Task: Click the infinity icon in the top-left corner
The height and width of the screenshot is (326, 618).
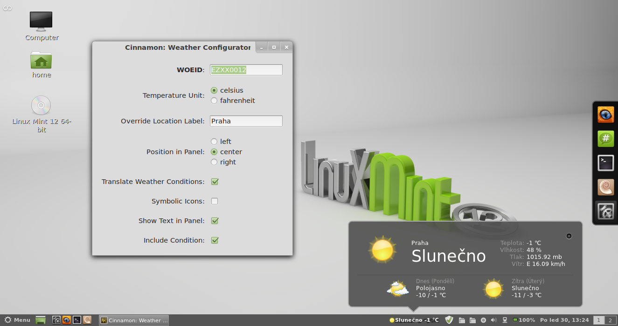Action: [7, 7]
